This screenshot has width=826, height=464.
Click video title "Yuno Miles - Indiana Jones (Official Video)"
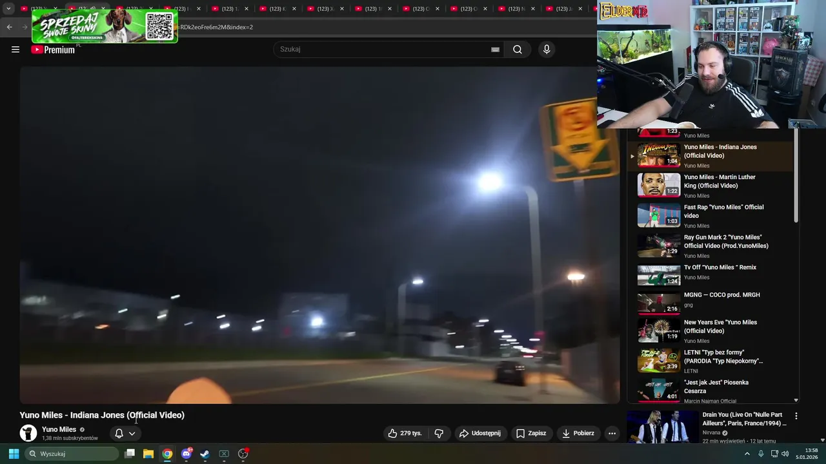(x=102, y=415)
